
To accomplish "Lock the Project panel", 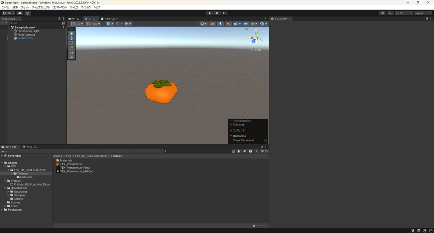I will 262,147.
